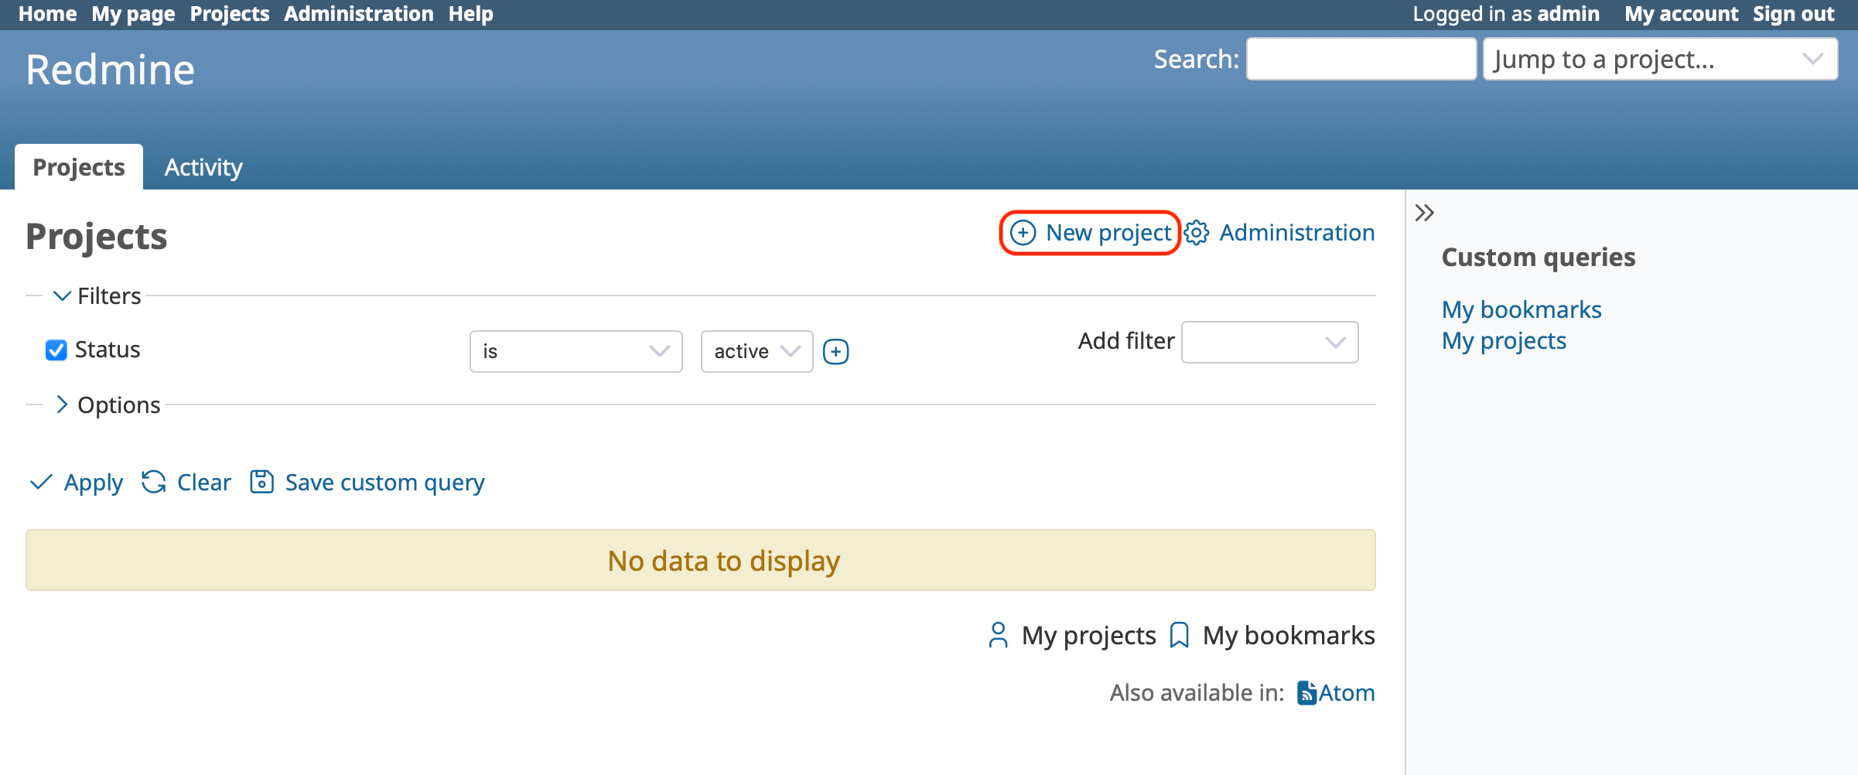Click inside the Search field
This screenshot has width=1858, height=775.
click(1361, 59)
